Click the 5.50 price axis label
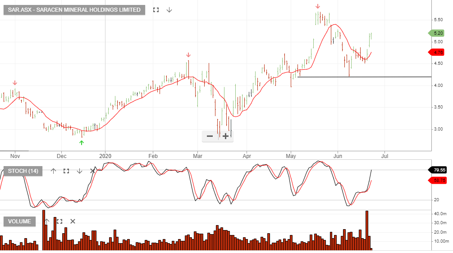The width and height of the screenshot is (453, 253). point(438,20)
